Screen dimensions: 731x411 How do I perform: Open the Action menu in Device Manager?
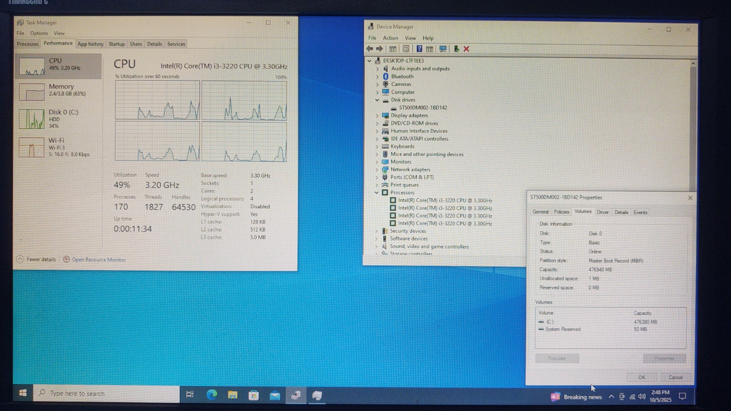[390, 38]
